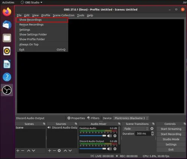Add a new scene with plus icon
Viewport: 187px width, 159px height.
click(x=18, y=151)
